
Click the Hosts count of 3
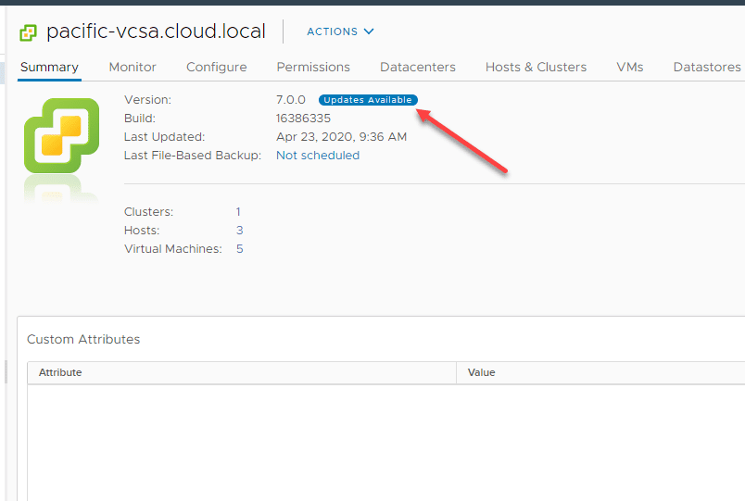pyautogui.click(x=239, y=231)
